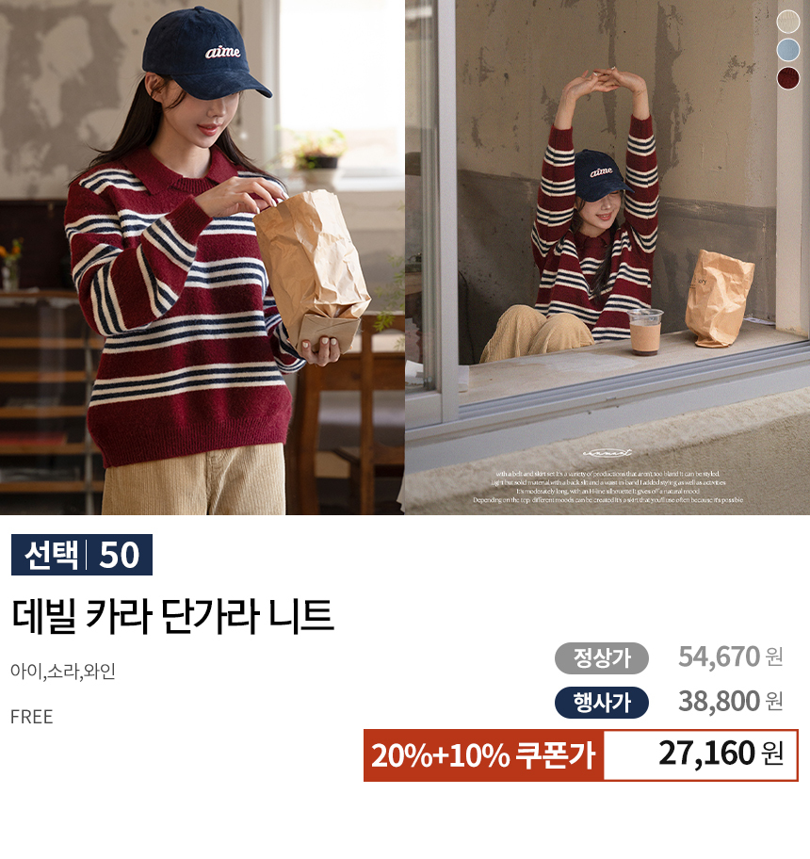Click the 54,670 원 regular price

(x=731, y=656)
